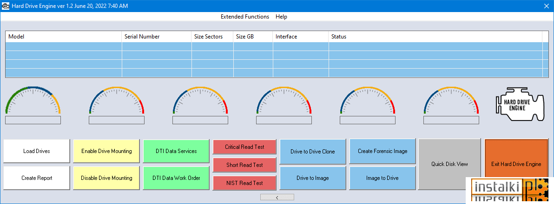
Task: Start the Critical Read Test
Action: (244, 147)
